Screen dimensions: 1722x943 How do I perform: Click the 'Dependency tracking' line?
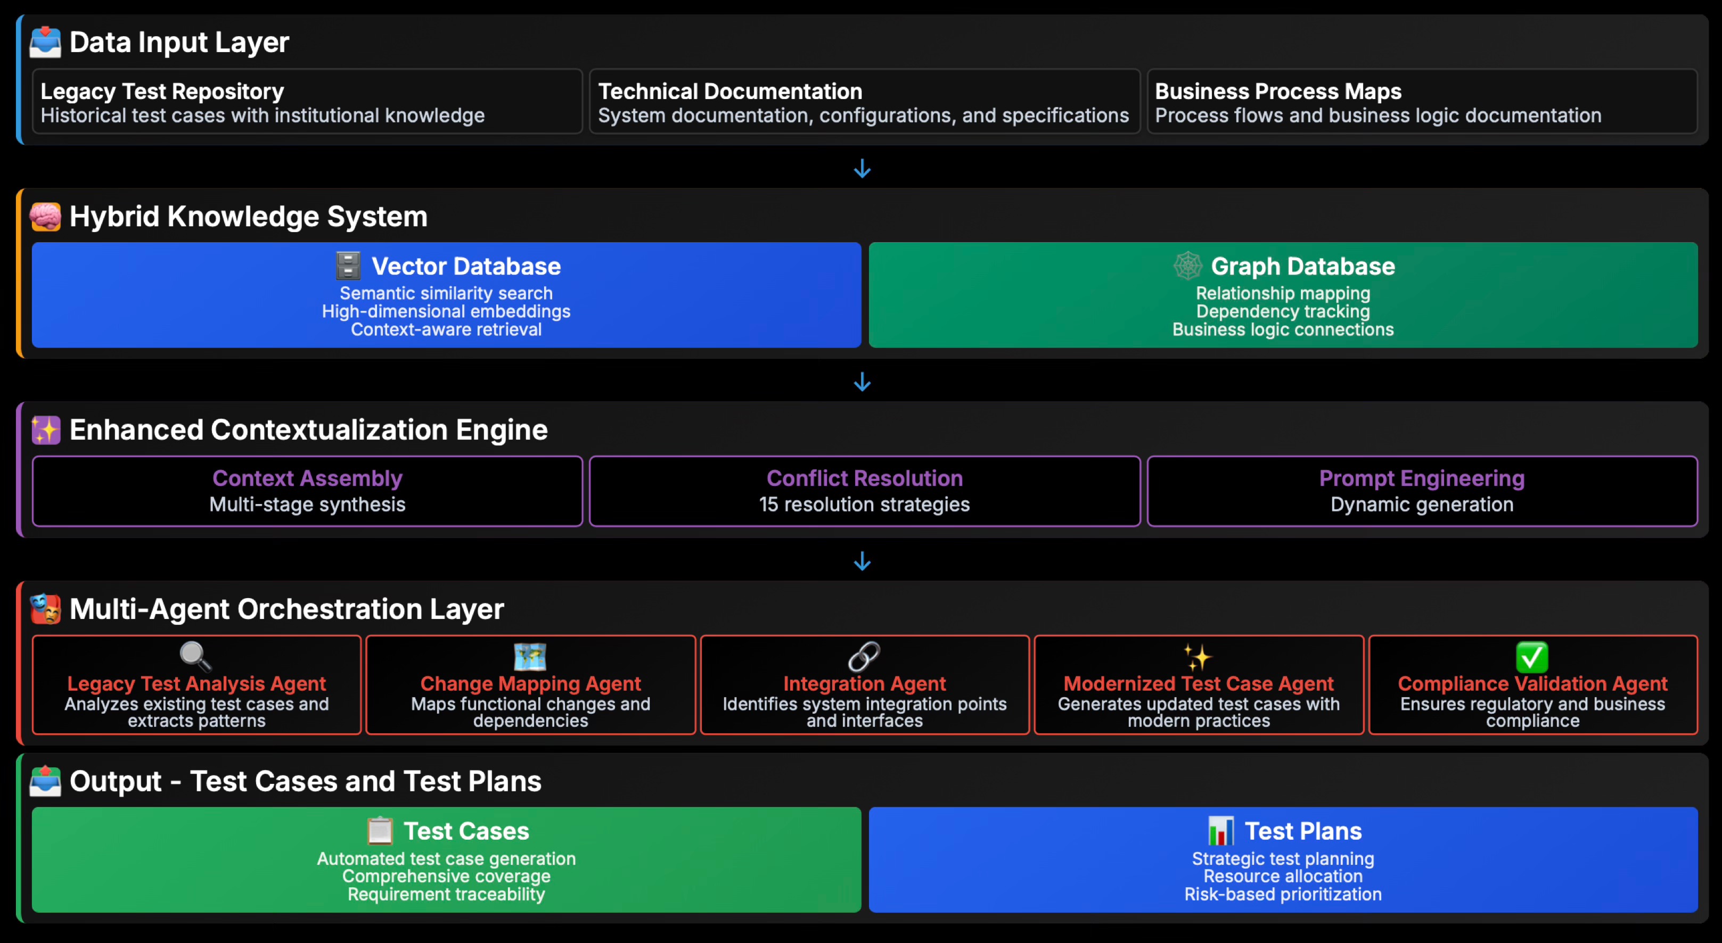tap(1283, 311)
